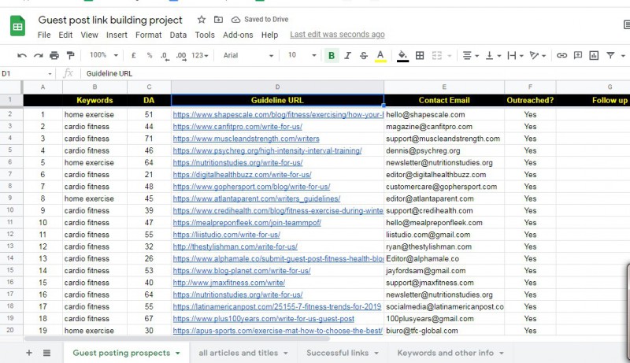Open Guest posting prospects tab dropdown arrow
630x363 pixels.
(178, 354)
